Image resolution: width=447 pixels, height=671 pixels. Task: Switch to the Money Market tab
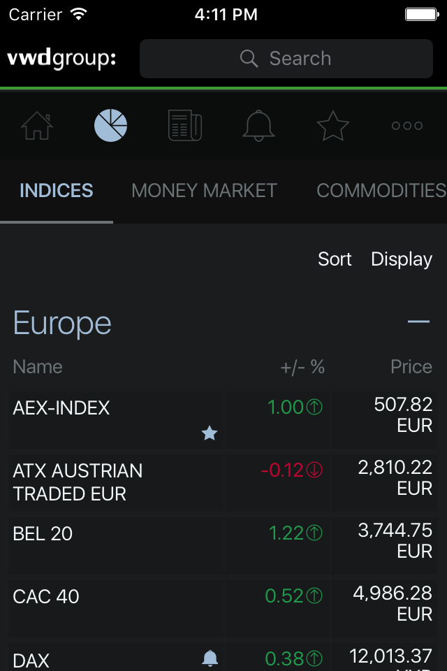(x=204, y=190)
